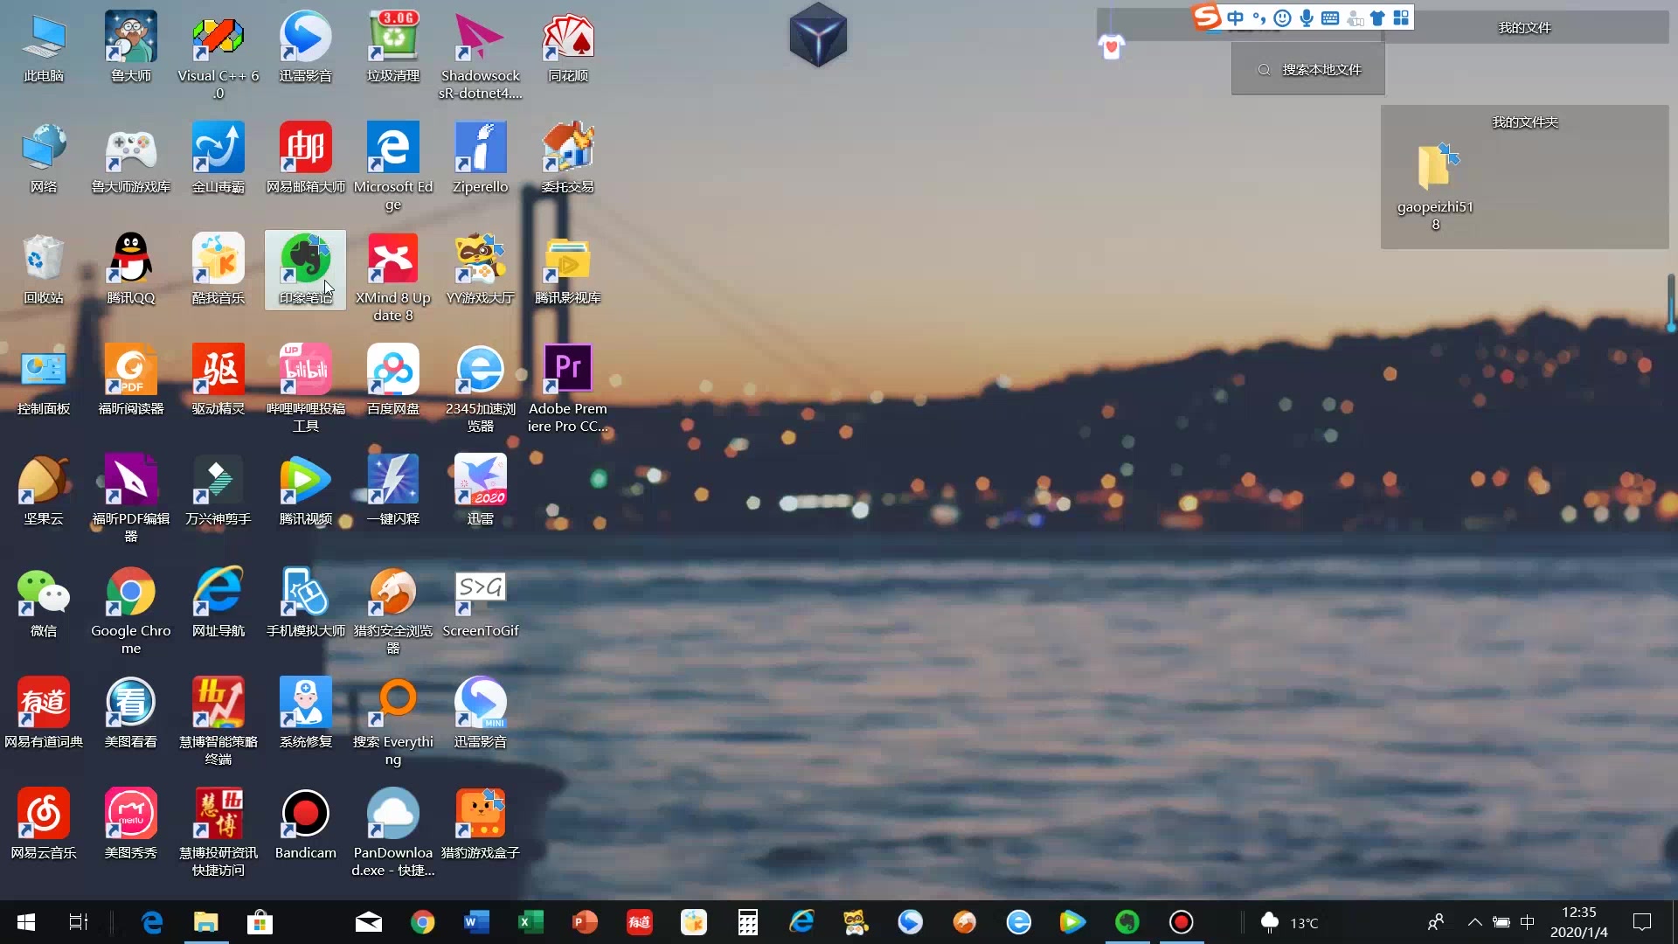Open Shadowsocks shortcut on desktop
Screen dimensions: 1678x944
point(481,56)
